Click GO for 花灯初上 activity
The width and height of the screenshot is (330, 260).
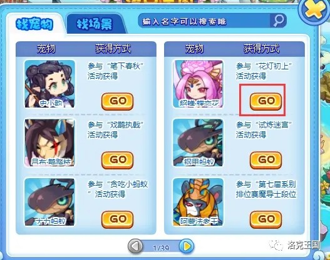(x=266, y=101)
